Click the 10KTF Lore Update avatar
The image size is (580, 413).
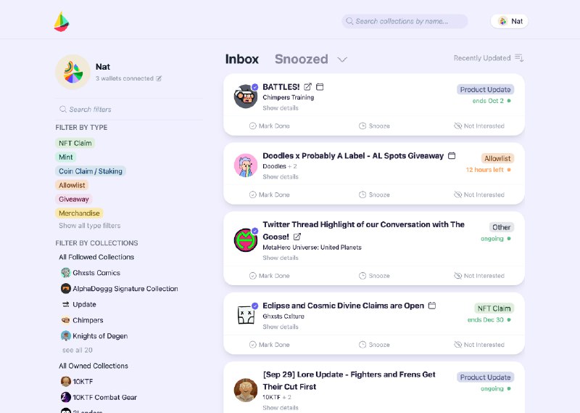(x=246, y=390)
